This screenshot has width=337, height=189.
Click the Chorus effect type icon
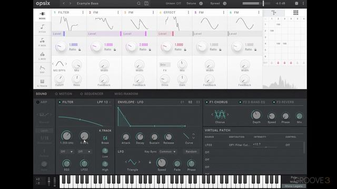click(x=220, y=114)
